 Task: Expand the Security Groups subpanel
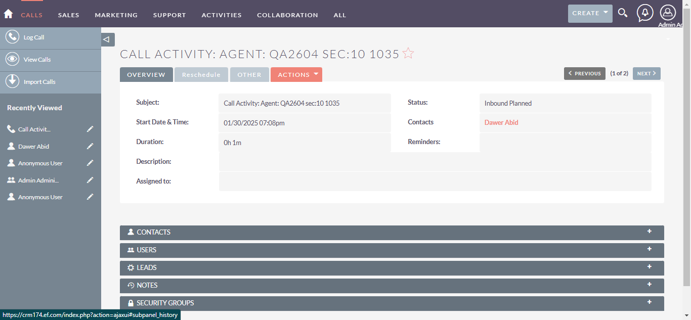pos(649,302)
